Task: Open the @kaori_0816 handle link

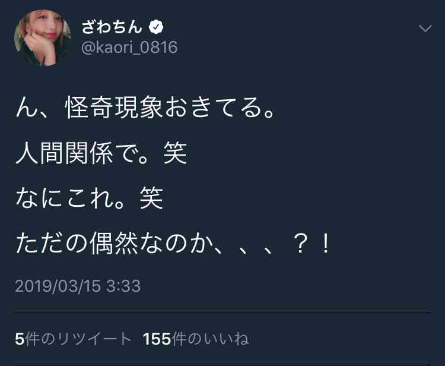Action: click(x=129, y=48)
